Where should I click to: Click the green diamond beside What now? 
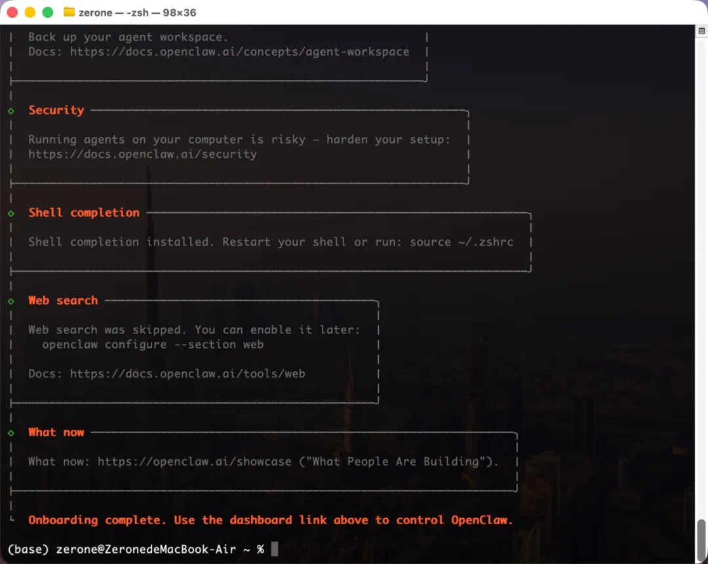pos(11,433)
